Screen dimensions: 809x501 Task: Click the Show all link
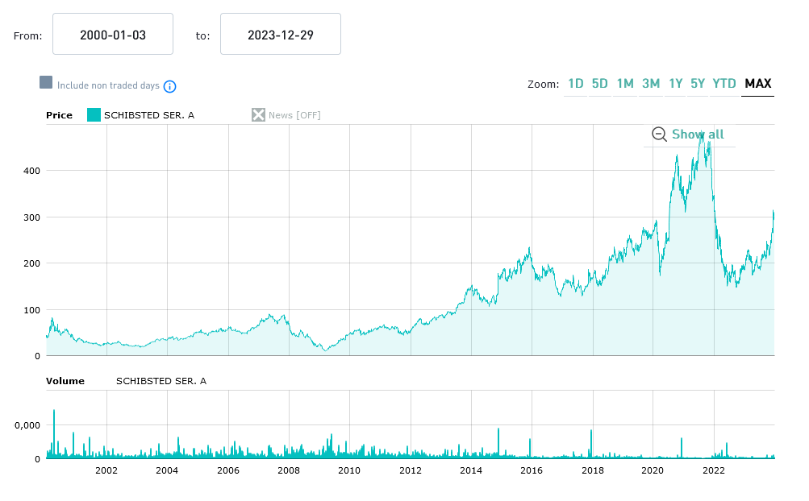698,135
